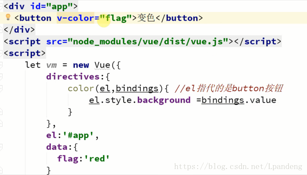Click the style property in el.style
Screen dimensions: 307x175
[x=118, y=100]
